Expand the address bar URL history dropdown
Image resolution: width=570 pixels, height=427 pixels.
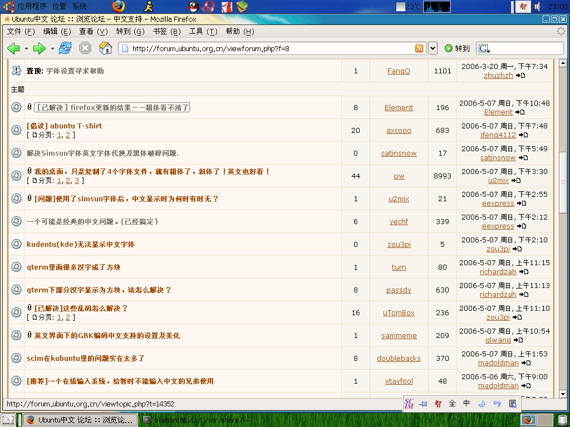pos(433,48)
